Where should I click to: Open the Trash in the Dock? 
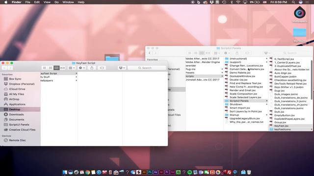tap(249, 172)
